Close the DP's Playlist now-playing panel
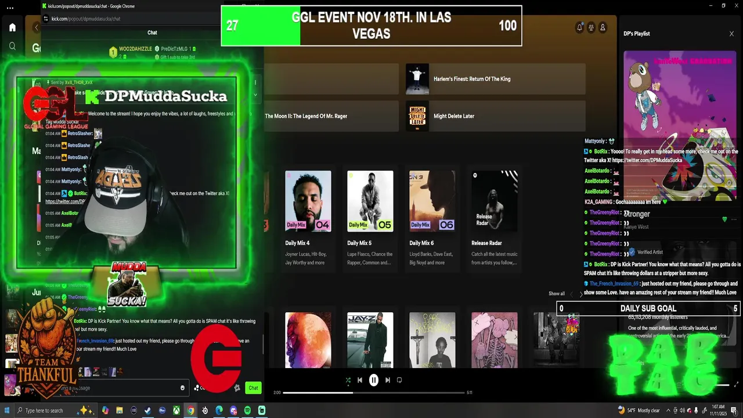Image resolution: width=743 pixels, height=418 pixels. coord(731,34)
